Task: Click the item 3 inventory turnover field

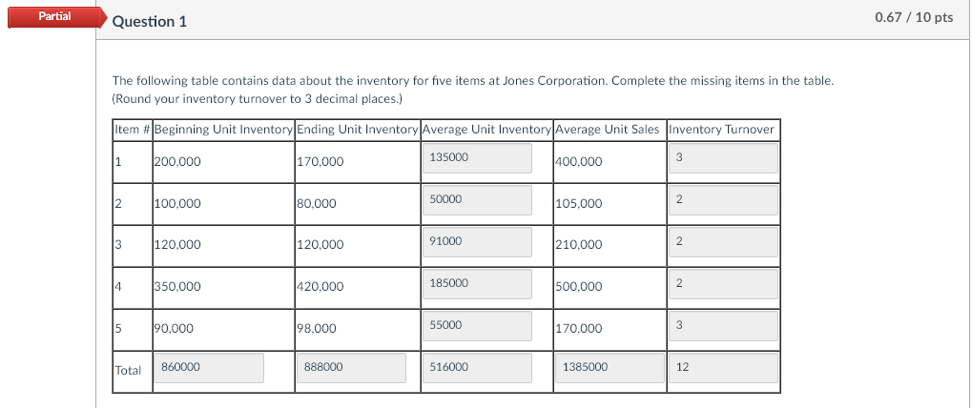Action: point(723,241)
